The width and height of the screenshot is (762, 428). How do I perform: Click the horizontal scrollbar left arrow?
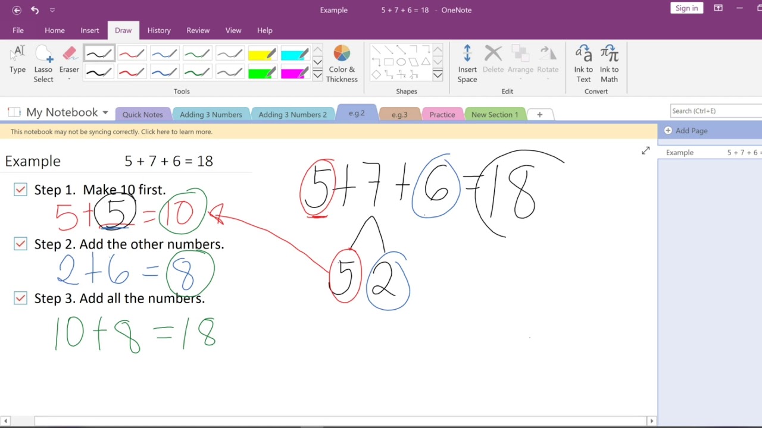(x=5, y=421)
